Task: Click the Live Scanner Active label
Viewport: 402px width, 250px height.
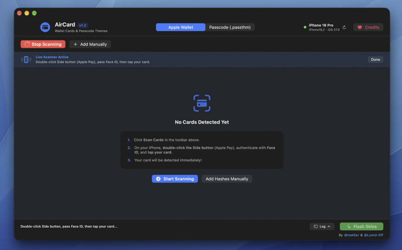Action: tap(52, 57)
